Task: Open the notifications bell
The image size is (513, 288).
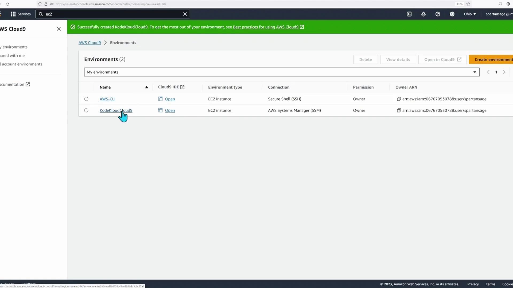Action: [x=423, y=14]
